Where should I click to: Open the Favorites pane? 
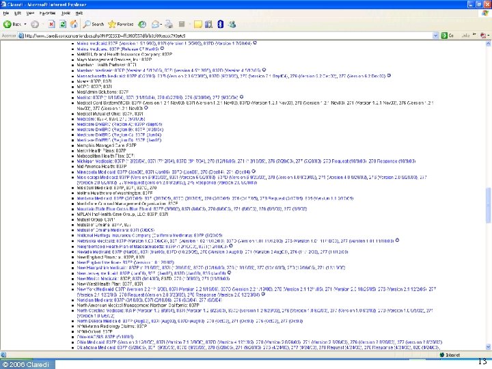pyautogui.click(x=121, y=24)
